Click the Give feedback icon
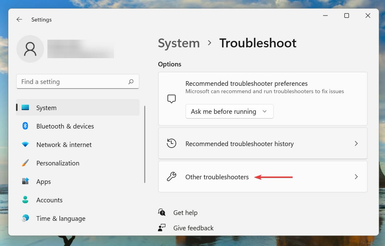The height and width of the screenshot is (246, 385). click(162, 228)
